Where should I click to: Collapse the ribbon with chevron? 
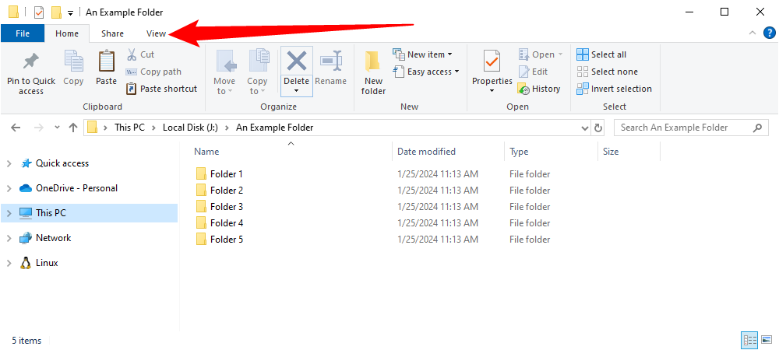pyautogui.click(x=753, y=33)
